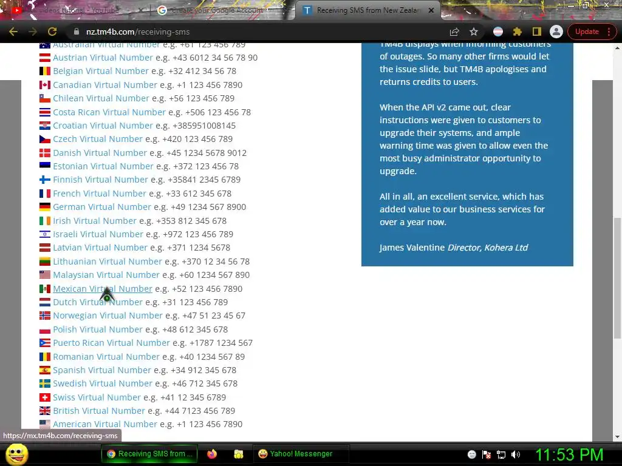
Task: Open the file manager taskbar icon
Action: click(238, 454)
